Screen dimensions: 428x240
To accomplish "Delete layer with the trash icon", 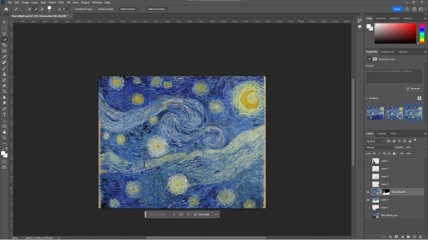I will [421, 237].
